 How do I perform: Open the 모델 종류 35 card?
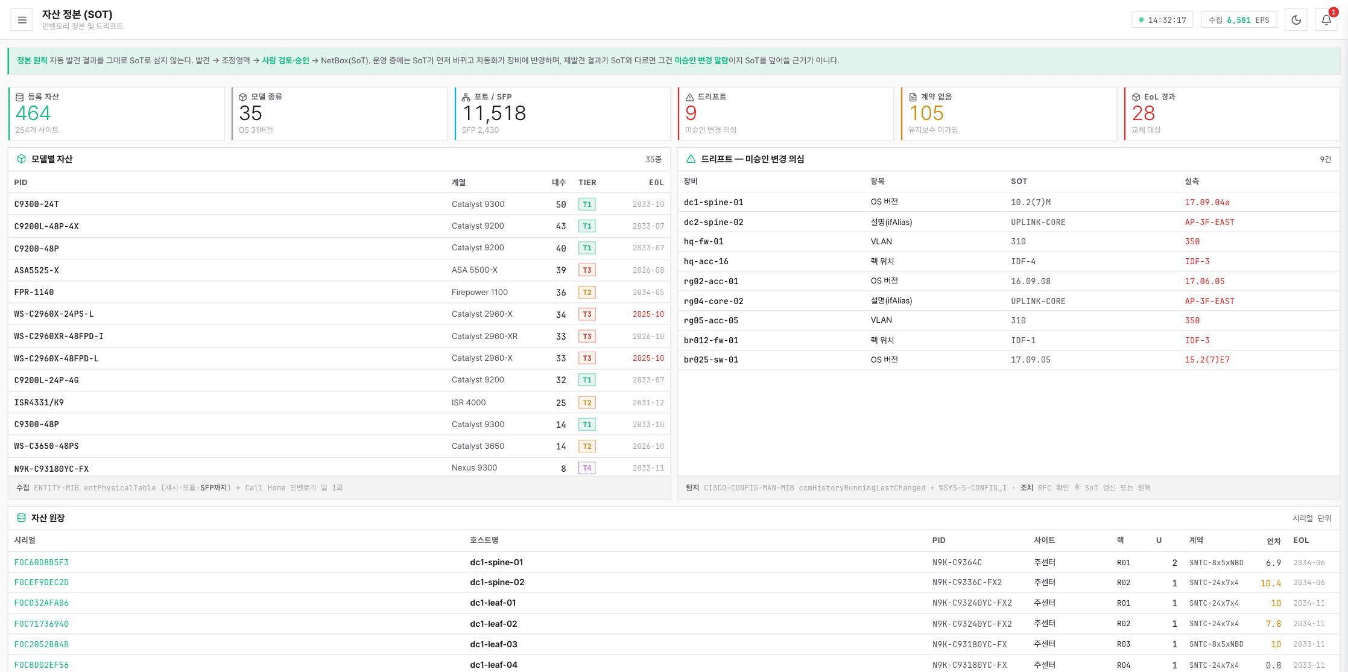340,113
